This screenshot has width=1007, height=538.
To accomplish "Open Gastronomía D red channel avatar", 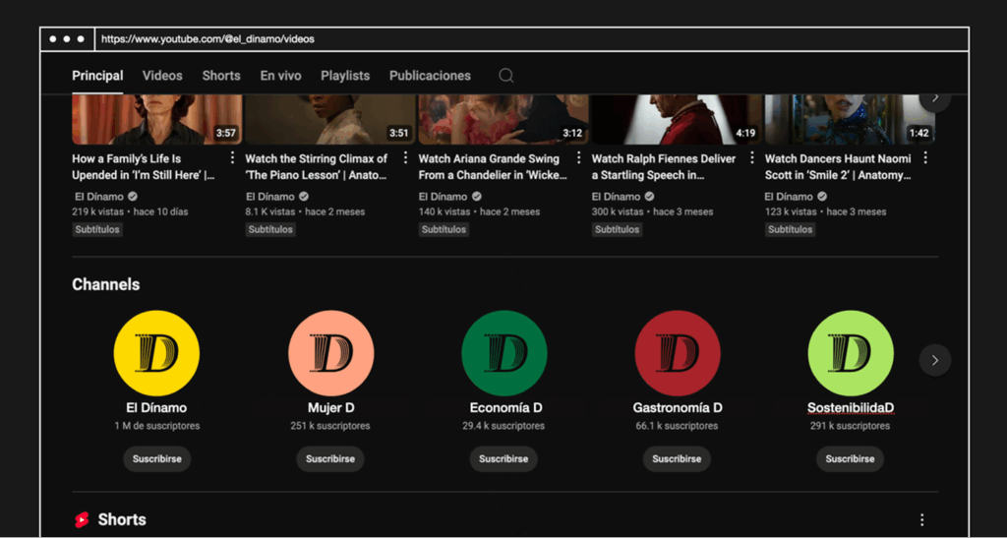I will pos(678,353).
